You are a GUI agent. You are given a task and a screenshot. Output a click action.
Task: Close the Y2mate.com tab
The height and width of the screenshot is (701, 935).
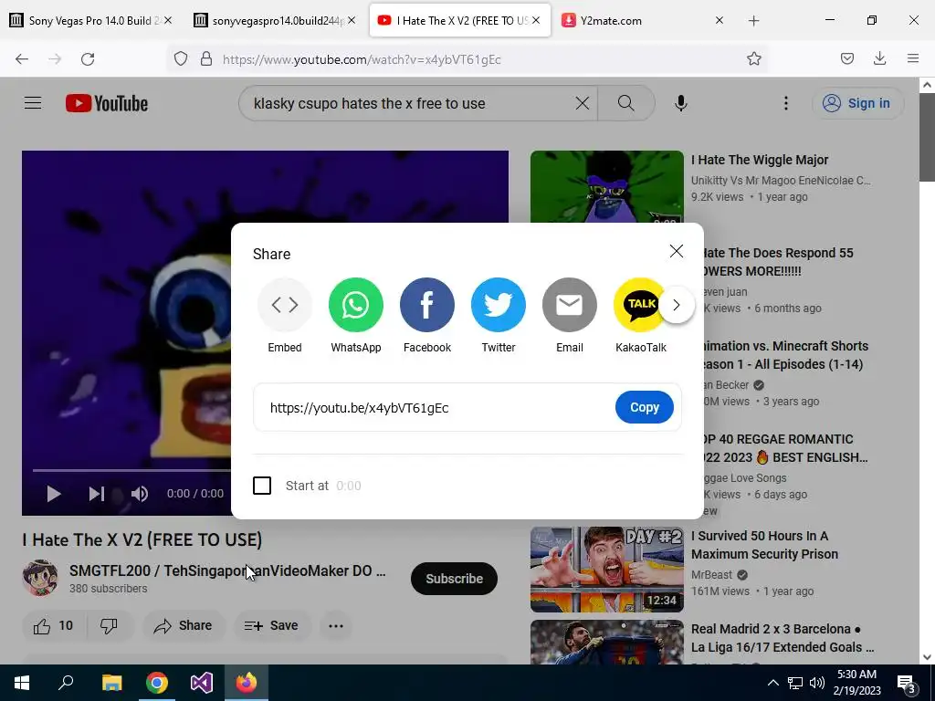(720, 20)
